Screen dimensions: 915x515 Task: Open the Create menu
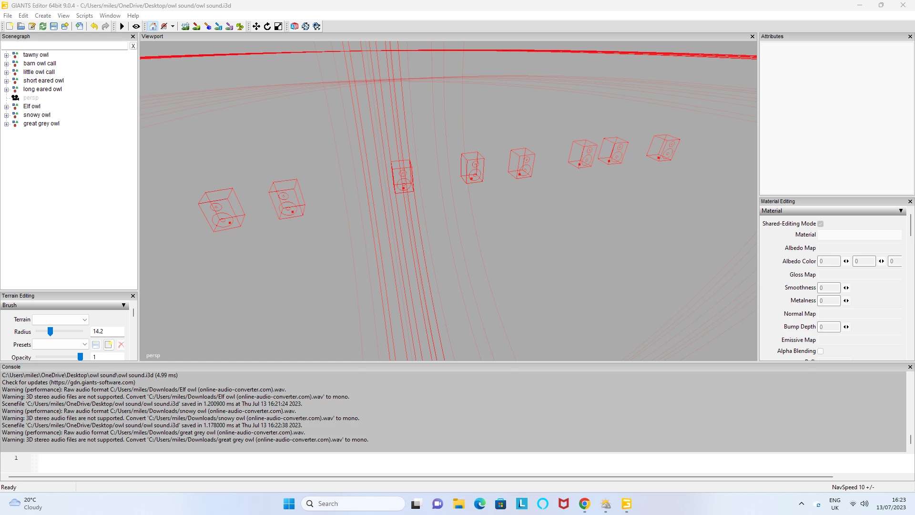click(43, 16)
